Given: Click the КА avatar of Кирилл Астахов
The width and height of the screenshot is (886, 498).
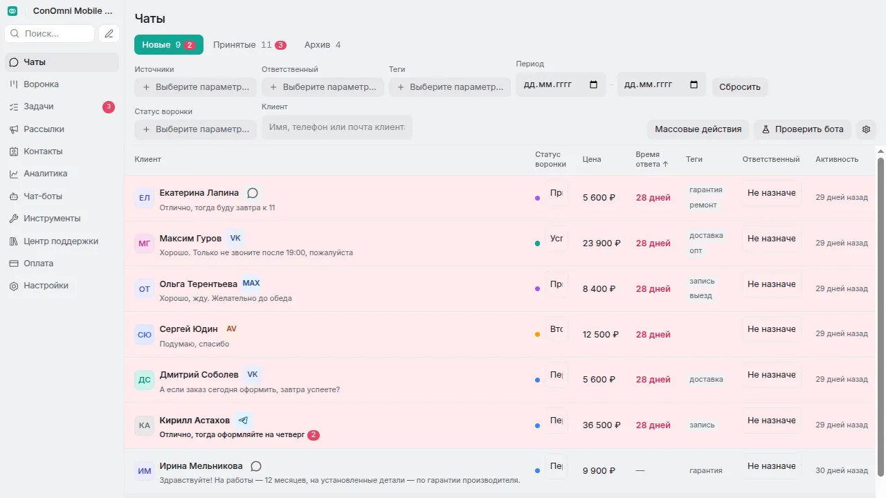Looking at the screenshot, I should pyautogui.click(x=144, y=425).
